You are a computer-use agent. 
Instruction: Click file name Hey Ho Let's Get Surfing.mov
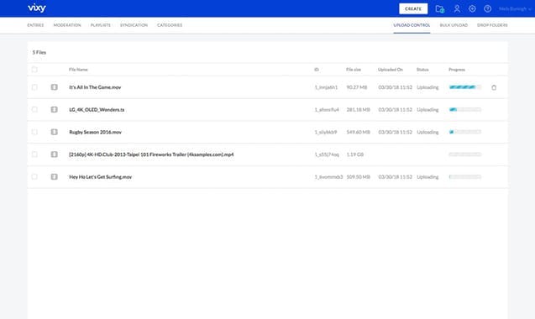click(100, 177)
